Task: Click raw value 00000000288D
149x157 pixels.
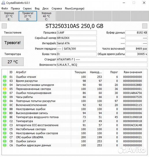Action: click(x=133, y=85)
